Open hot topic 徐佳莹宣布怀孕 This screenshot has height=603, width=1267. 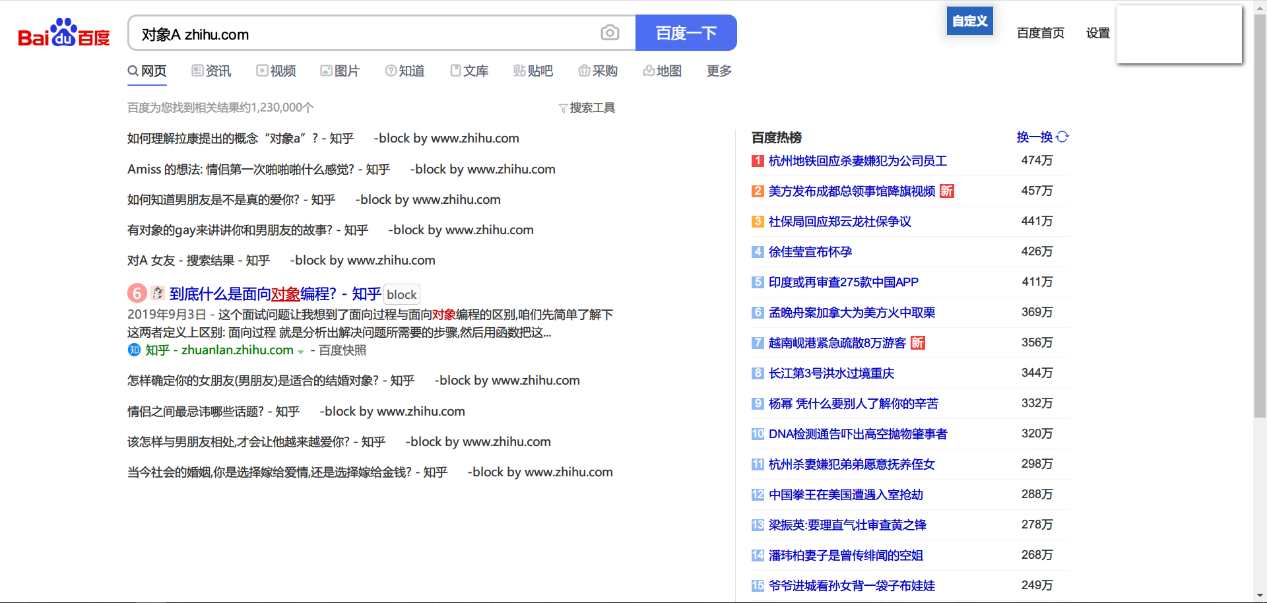[x=810, y=252]
